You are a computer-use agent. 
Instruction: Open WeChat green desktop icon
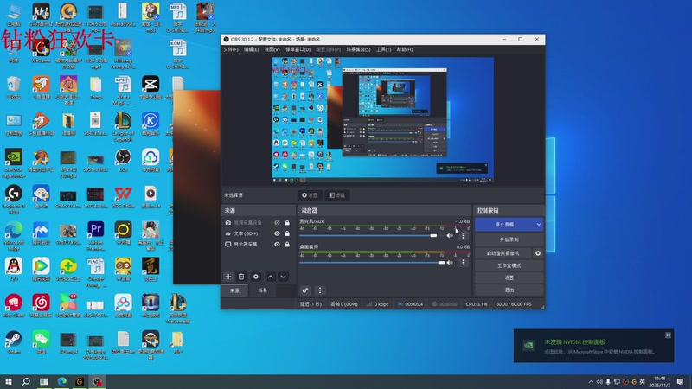click(41, 342)
